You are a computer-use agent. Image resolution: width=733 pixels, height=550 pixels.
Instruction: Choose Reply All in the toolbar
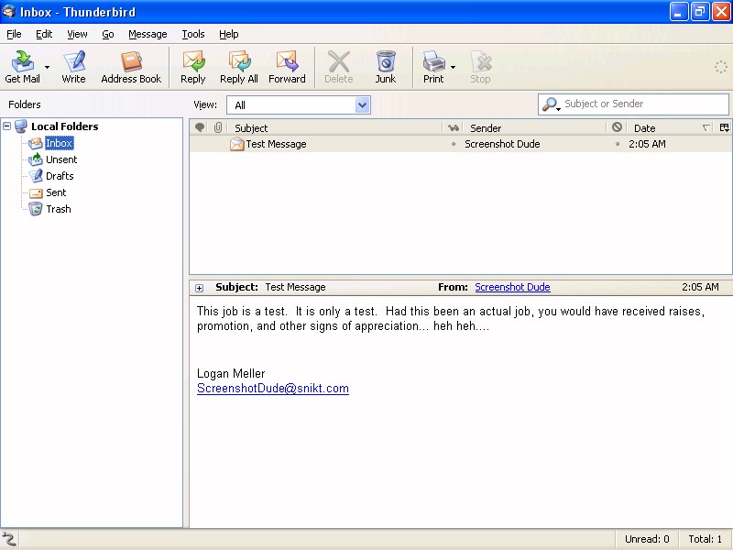click(239, 67)
